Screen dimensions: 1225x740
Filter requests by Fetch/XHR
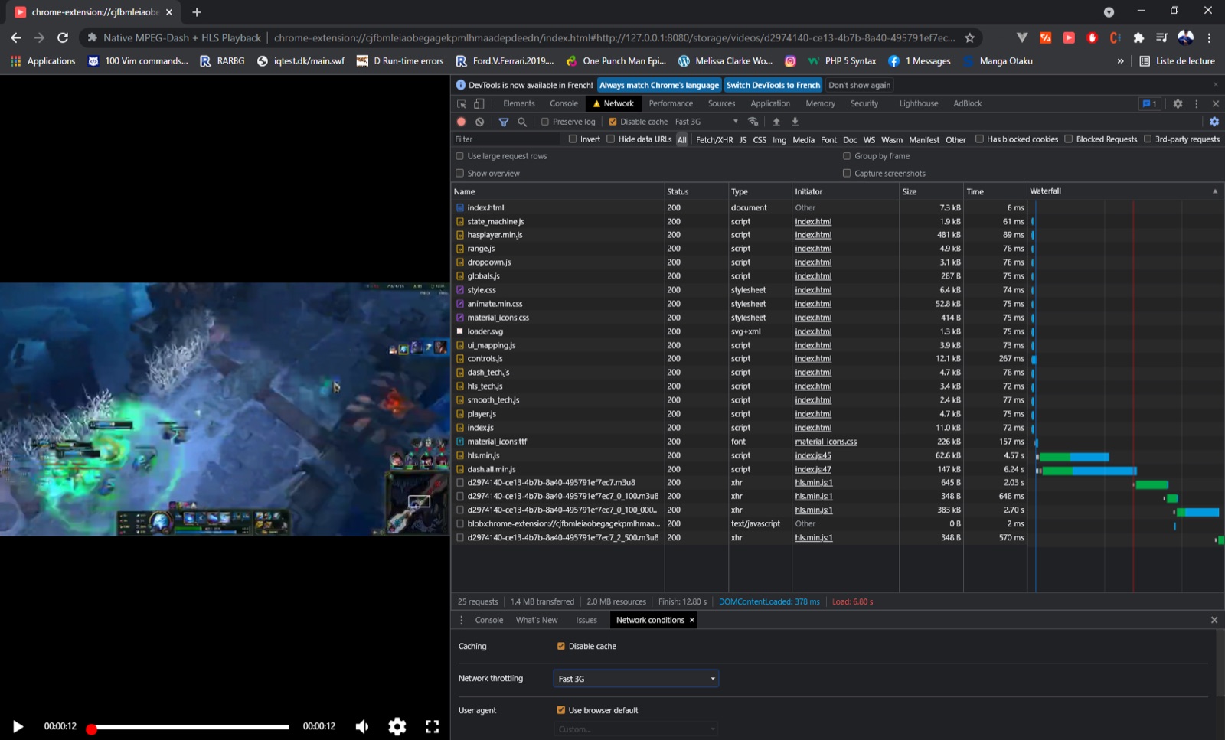[714, 140]
